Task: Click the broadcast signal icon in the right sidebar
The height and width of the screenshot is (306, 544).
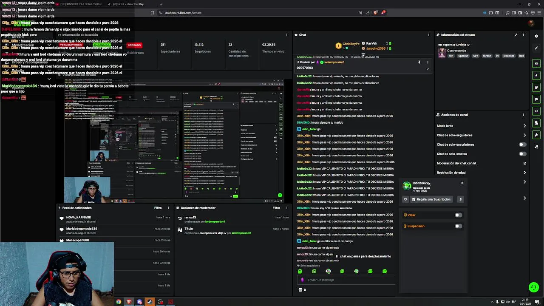Action: tap(536, 111)
